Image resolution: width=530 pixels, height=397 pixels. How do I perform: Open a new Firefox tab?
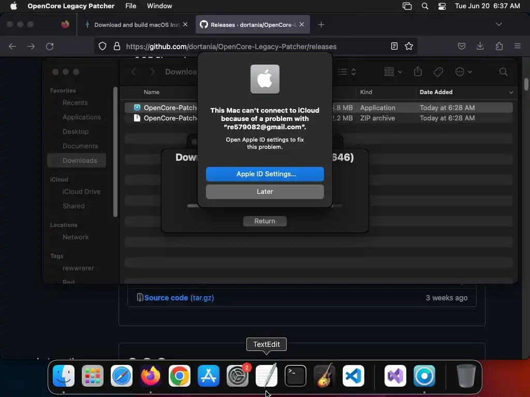click(x=321, y=25)
